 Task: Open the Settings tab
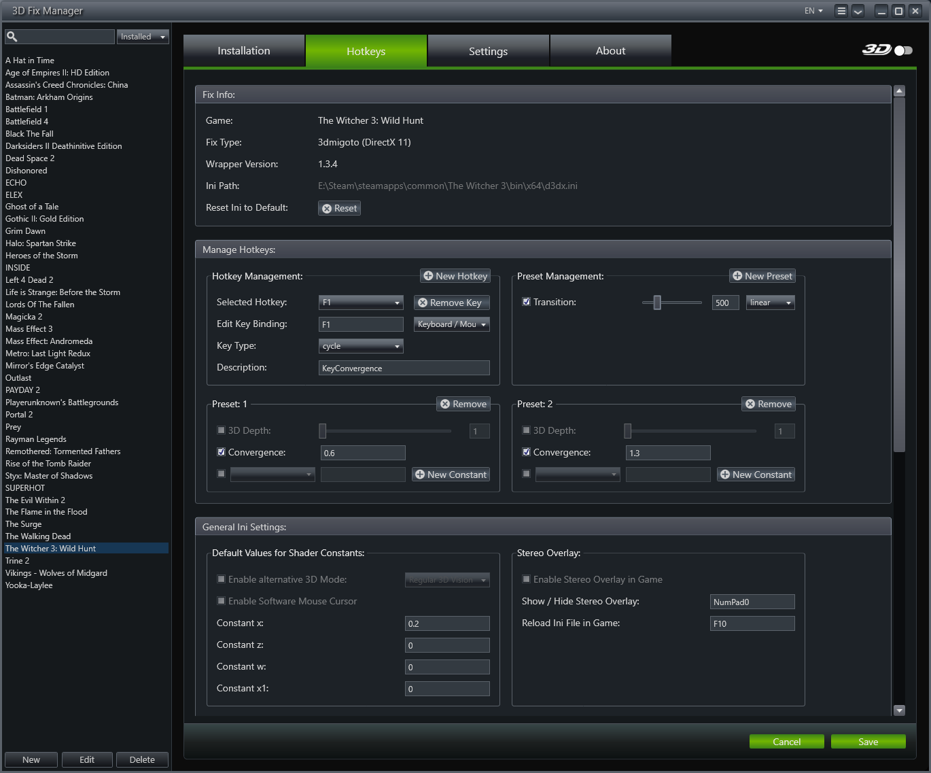tap(489, 51)
